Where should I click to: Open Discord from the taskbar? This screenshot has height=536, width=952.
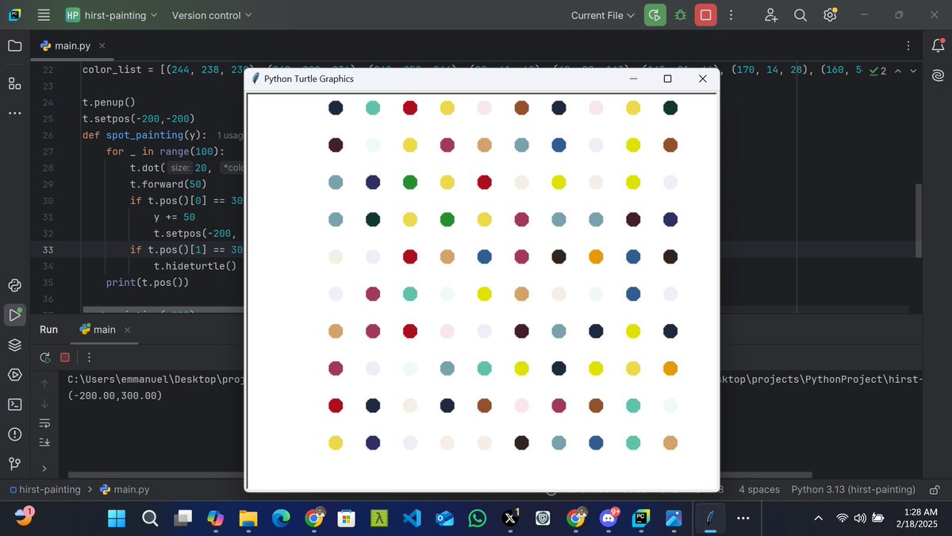pyautogui.click(x=608, y=519)
